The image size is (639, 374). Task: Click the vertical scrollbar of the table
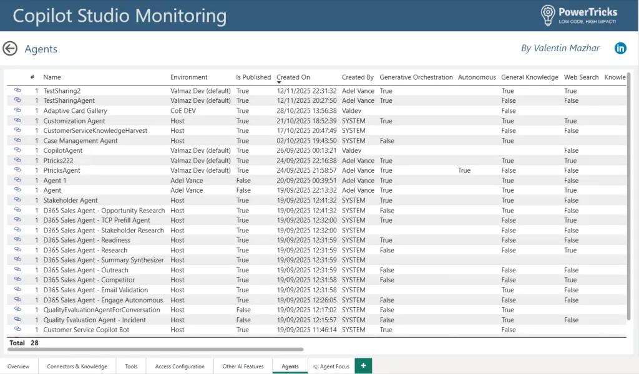[x=629, y=195]
